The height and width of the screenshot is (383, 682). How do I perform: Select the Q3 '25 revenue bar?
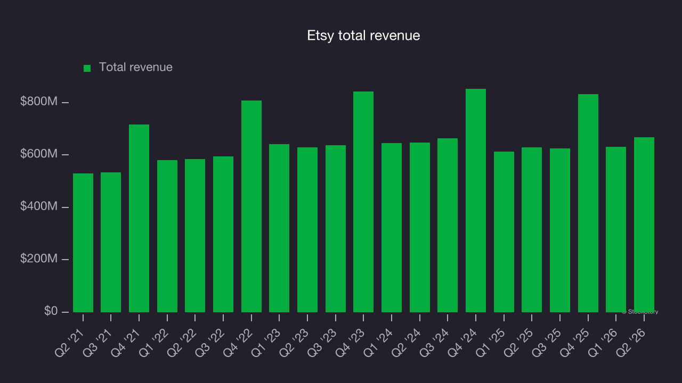point(560,230)
